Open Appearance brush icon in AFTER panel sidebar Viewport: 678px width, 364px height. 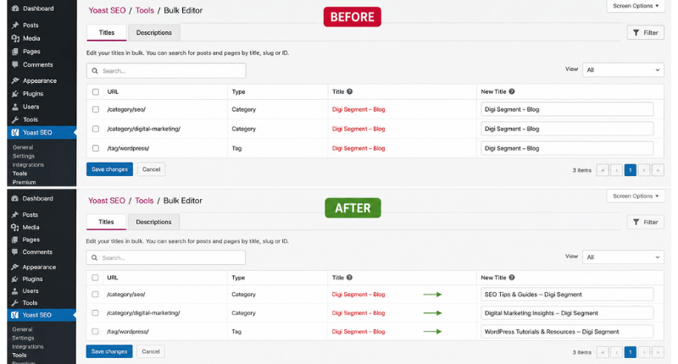(x=15, y=267)
